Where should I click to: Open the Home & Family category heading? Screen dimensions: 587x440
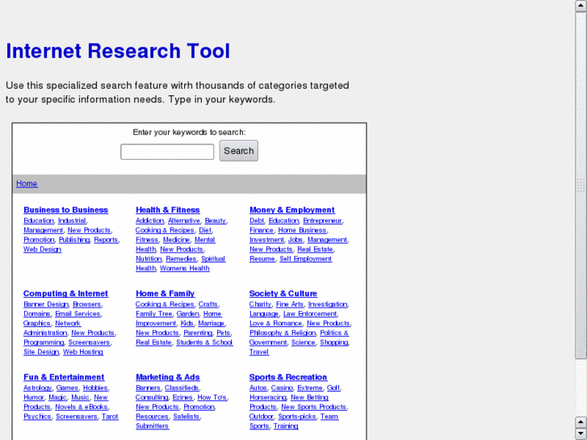[165, 293]
